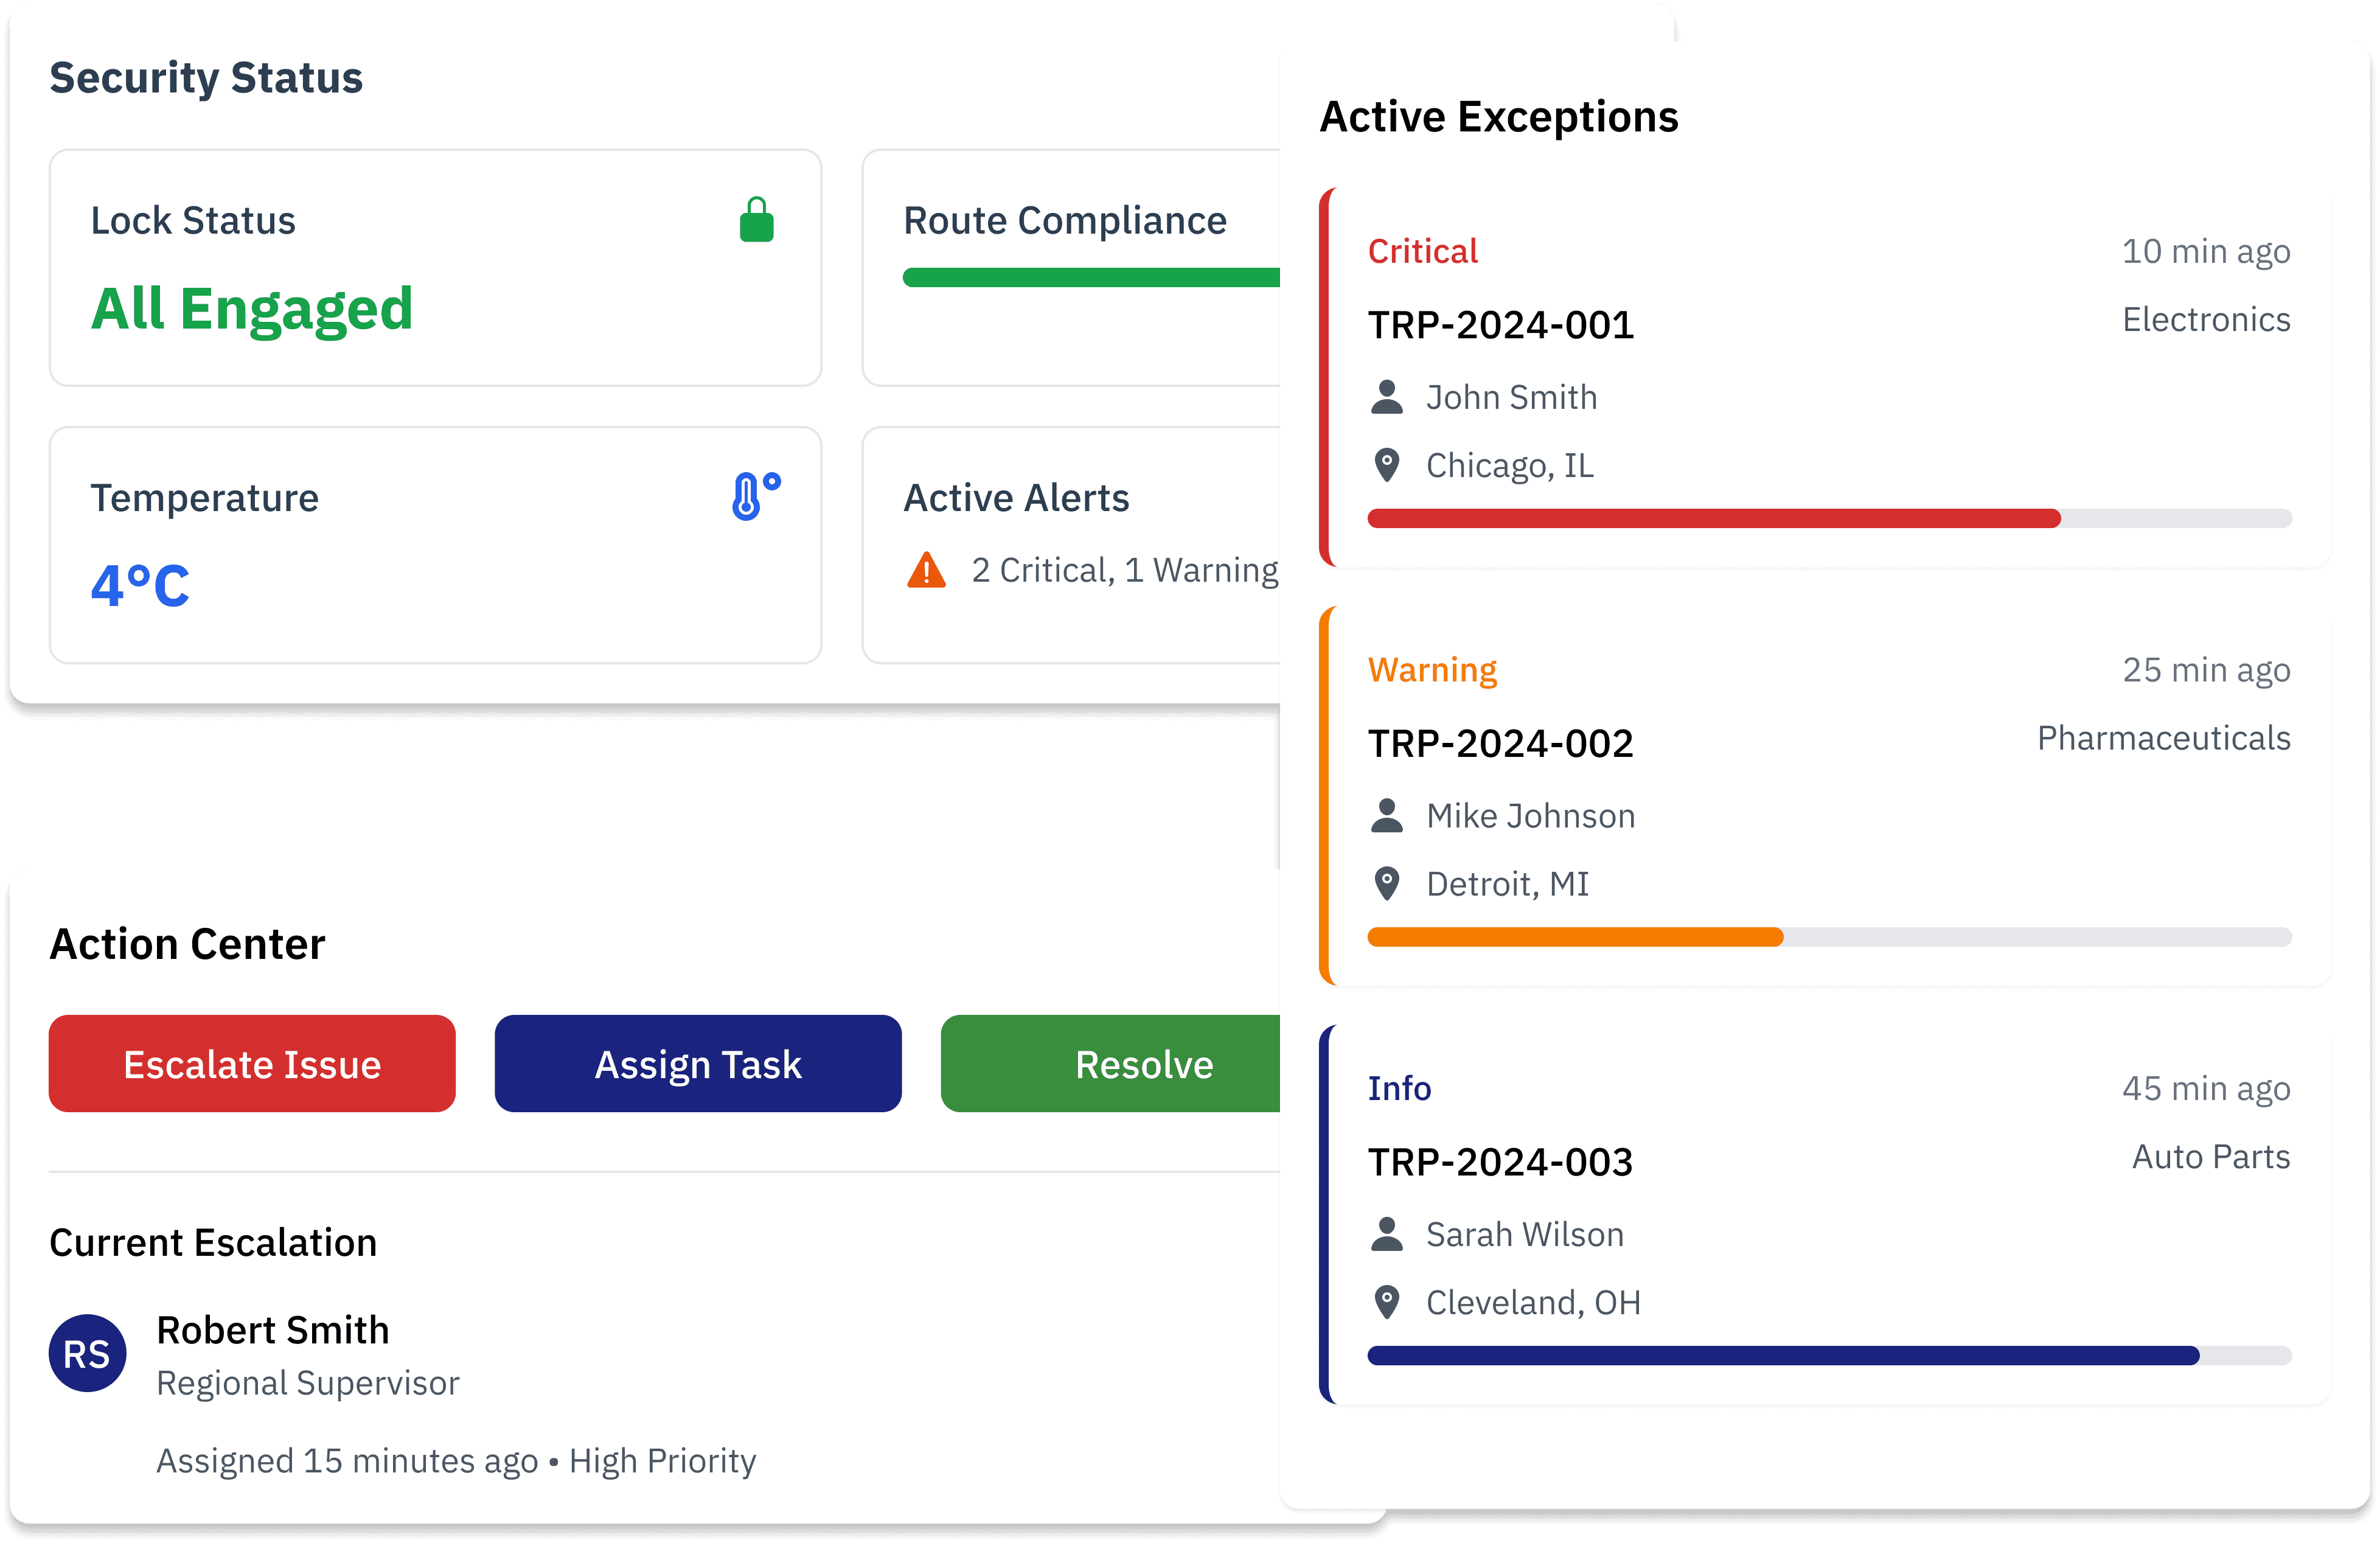Hit the green Resolve button
2380x1543 pixels.
tap(1111, 1064)
